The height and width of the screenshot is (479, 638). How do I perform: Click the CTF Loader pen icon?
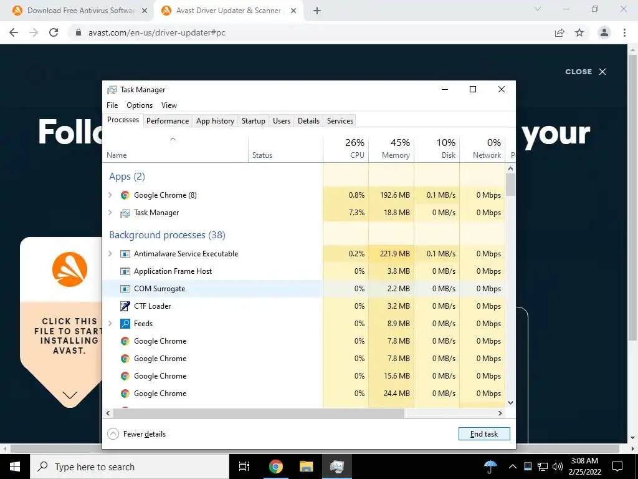tap(125, 306)
